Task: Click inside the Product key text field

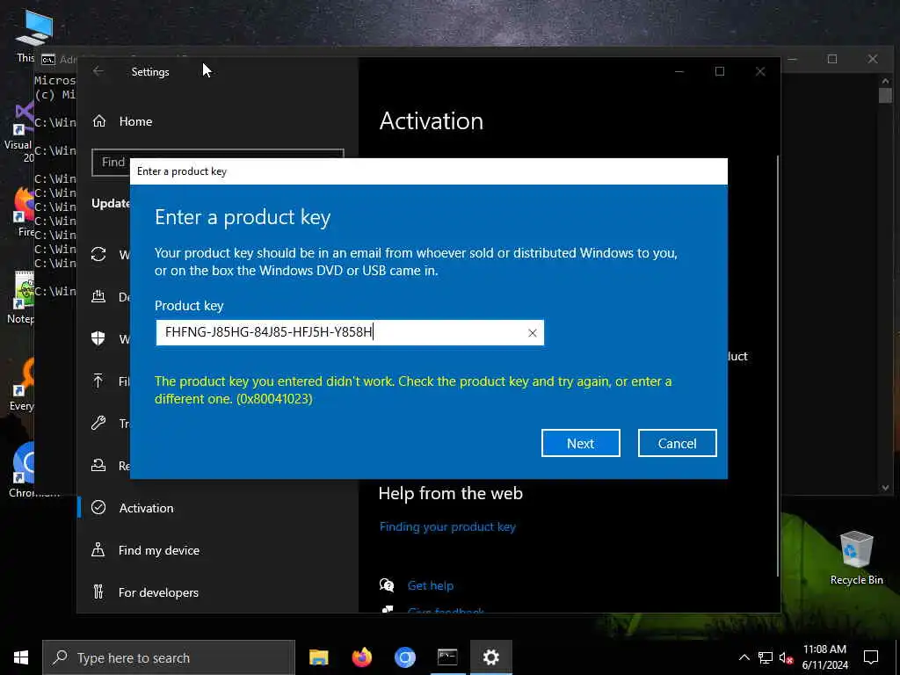Action: pos(350,332)
